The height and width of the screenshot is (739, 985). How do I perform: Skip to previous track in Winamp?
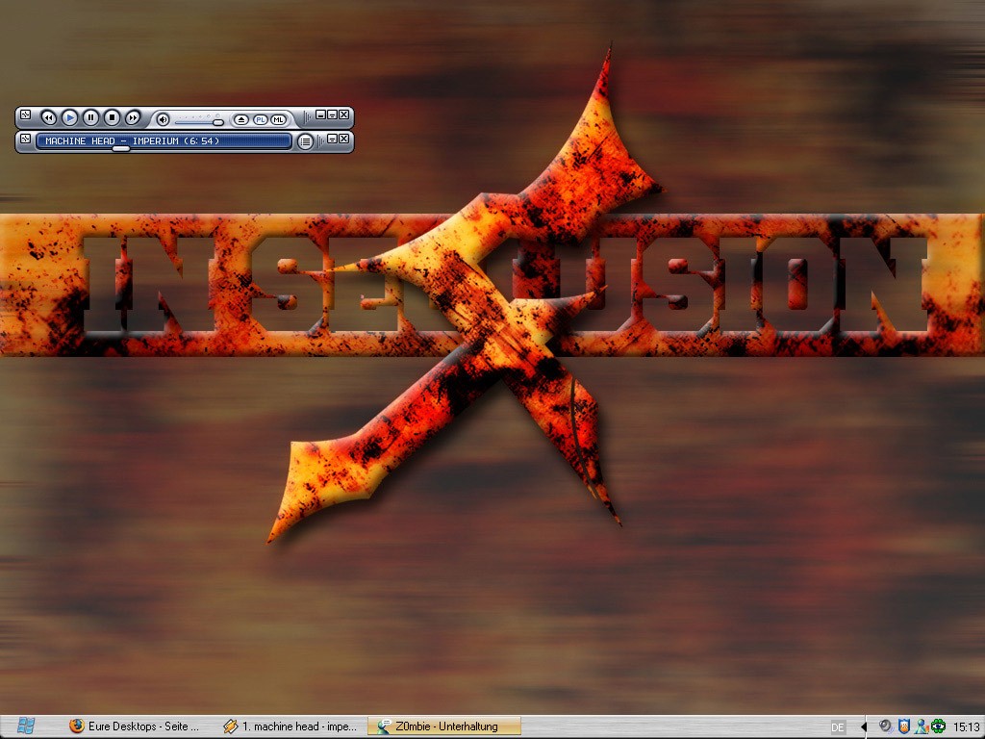click(x=48, y=117)
